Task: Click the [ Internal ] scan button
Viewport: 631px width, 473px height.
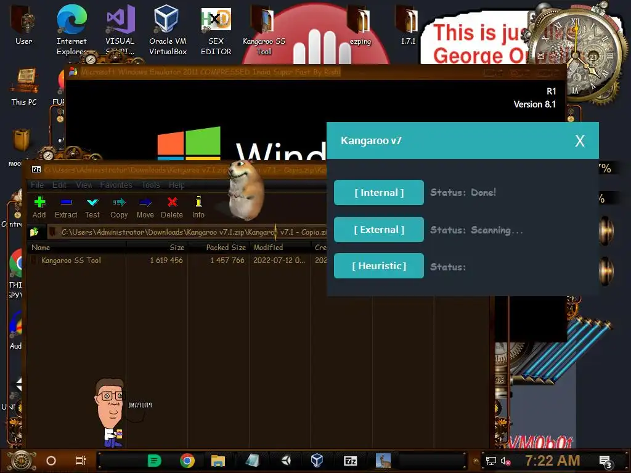Action: [379, 193]
